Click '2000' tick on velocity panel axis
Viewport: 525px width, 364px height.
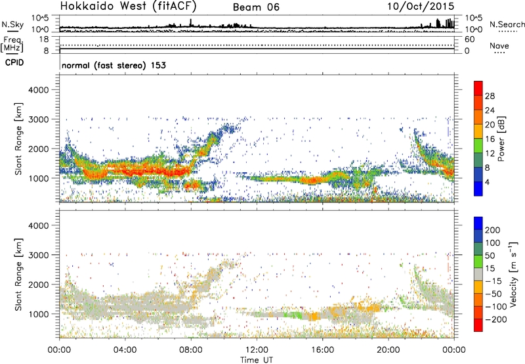[38, 284]
